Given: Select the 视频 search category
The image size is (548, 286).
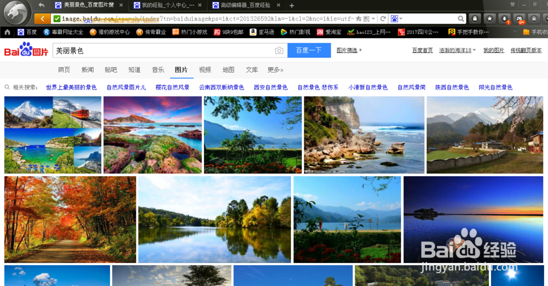Looking at the screenshot, I should point(205,70).
